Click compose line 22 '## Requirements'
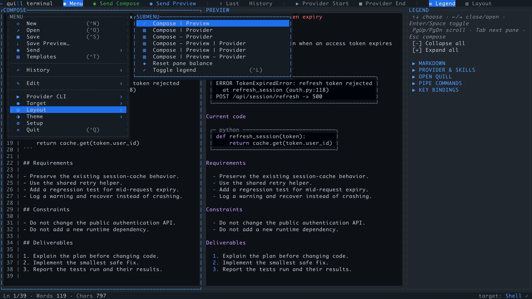Viewport: 532px width, 299px height. [48, 163]
